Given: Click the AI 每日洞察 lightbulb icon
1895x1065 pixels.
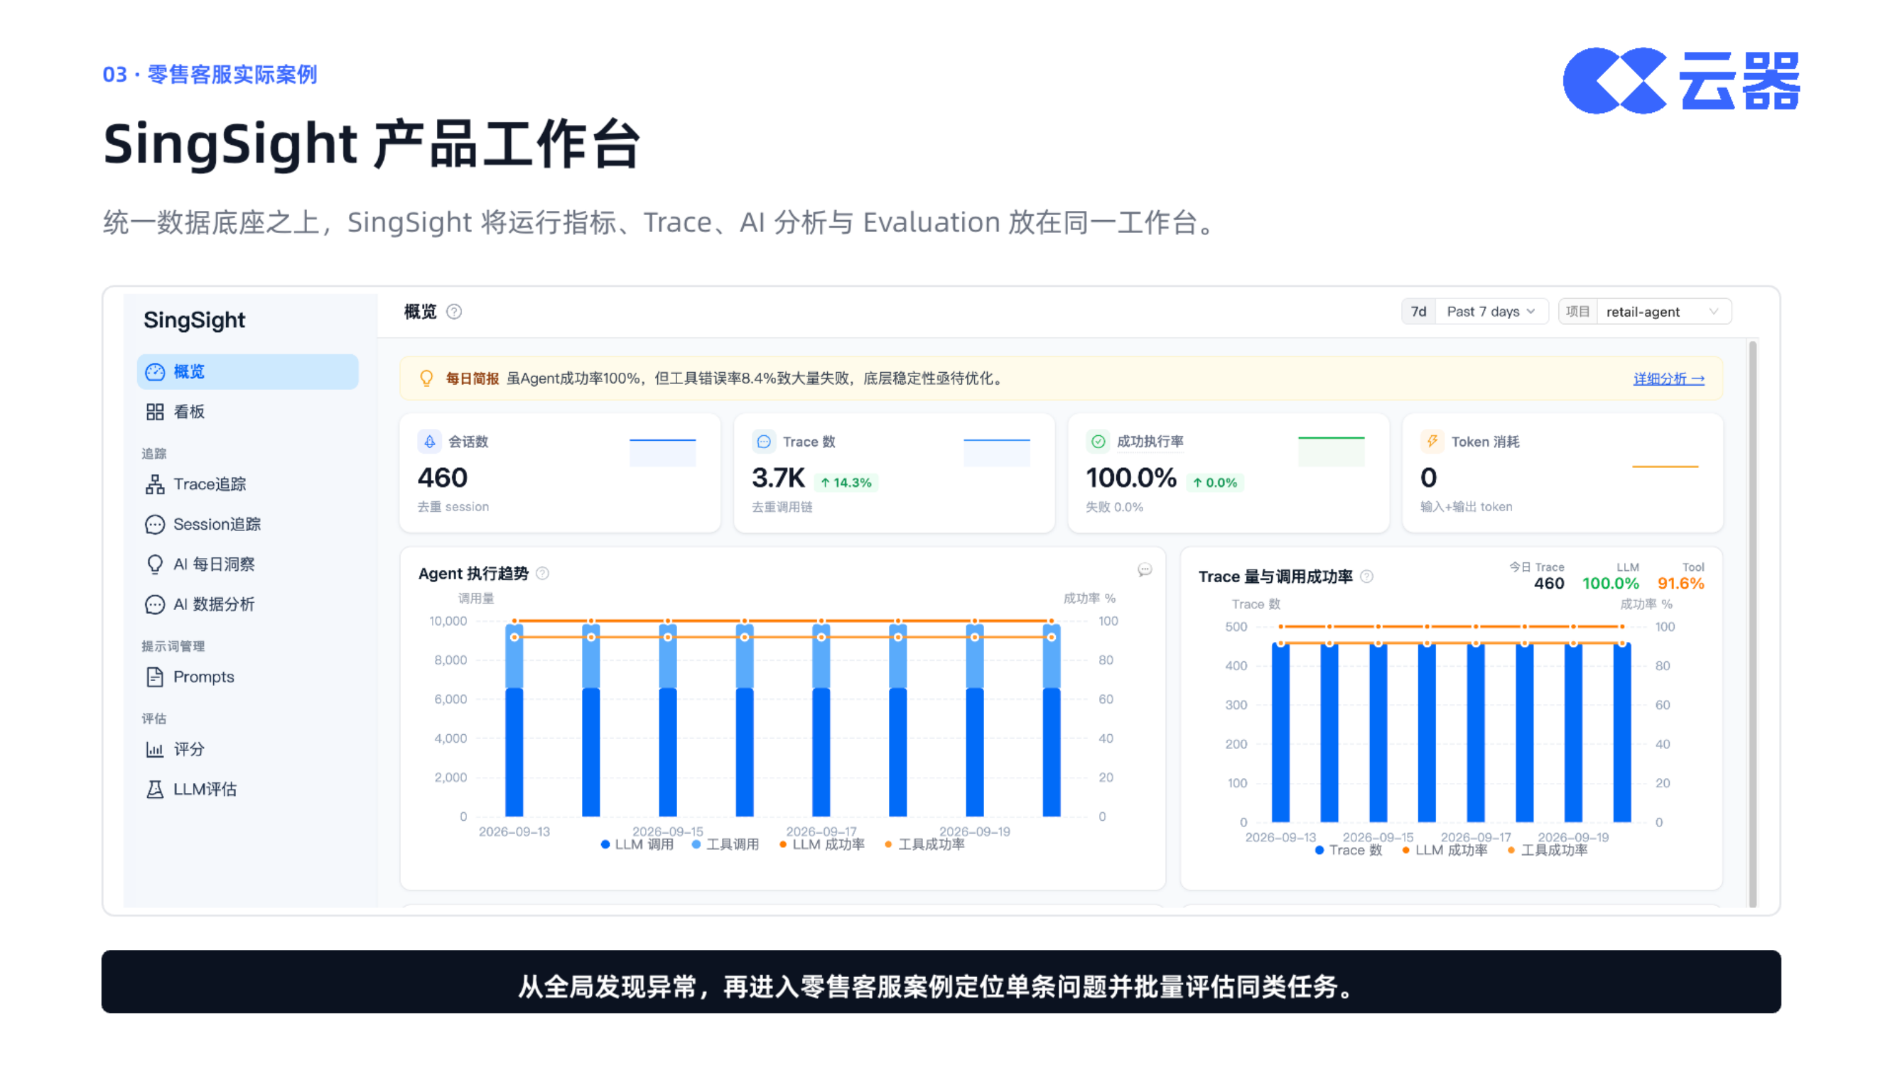Looking at the screenshot, I should [x=154, y=564].
